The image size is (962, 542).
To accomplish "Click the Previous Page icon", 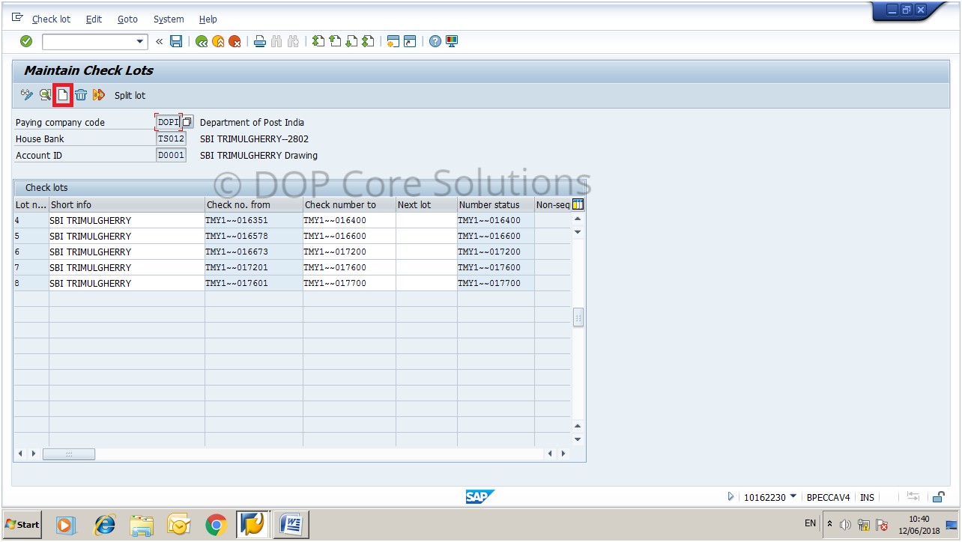I will 335,41.
